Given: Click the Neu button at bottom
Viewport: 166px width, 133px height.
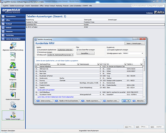Looking at the screenshot, I should (x=129, y=127).
